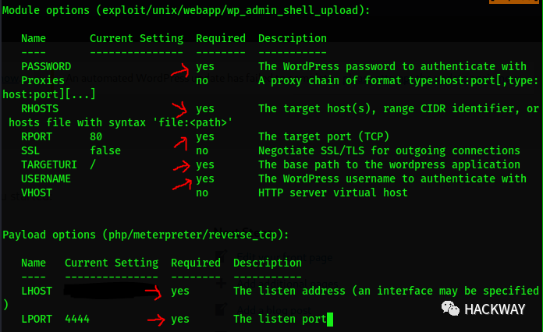The image size is (543, 332).
Task: Click the SSL setting value "false"
Action: pos(105,150)
